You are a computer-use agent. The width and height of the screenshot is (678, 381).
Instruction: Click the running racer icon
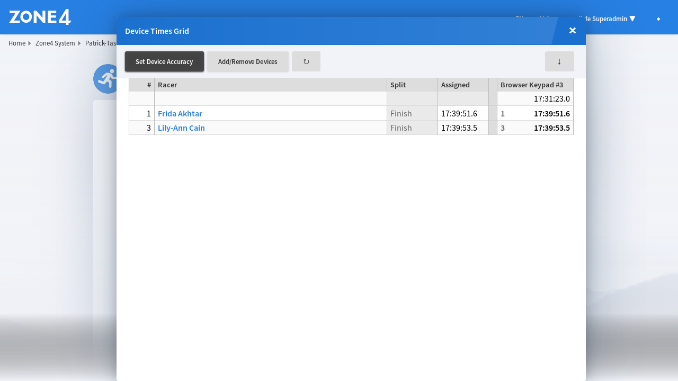click(106, 79)
